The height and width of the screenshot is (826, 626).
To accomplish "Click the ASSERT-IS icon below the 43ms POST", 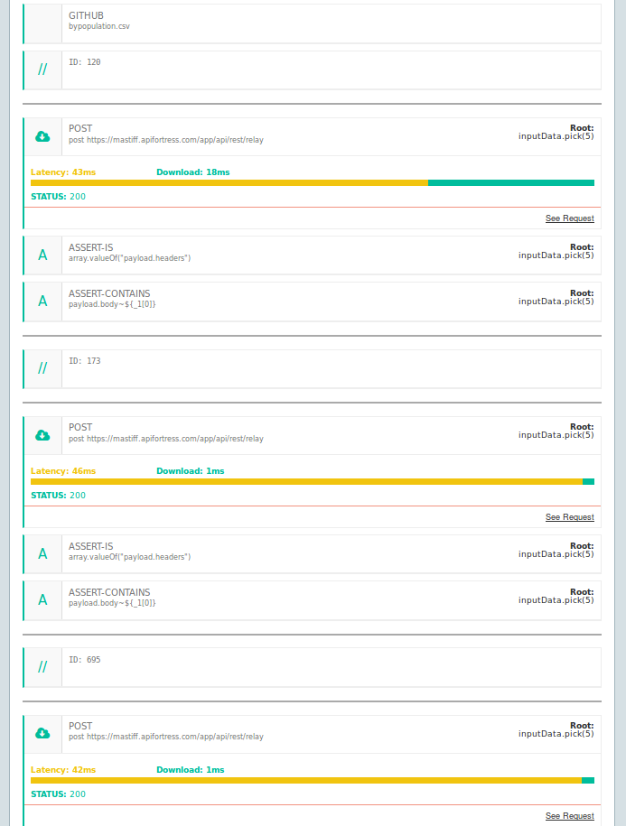I will pos(42,255).
